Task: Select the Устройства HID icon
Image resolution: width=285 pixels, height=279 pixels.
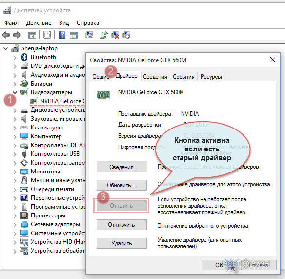Action: (24, 242)
